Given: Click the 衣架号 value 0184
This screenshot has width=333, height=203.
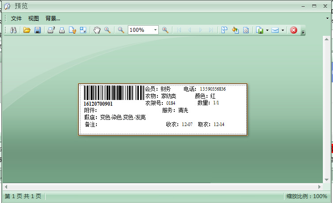Looking at the screenshot, I should coord(171,103).
